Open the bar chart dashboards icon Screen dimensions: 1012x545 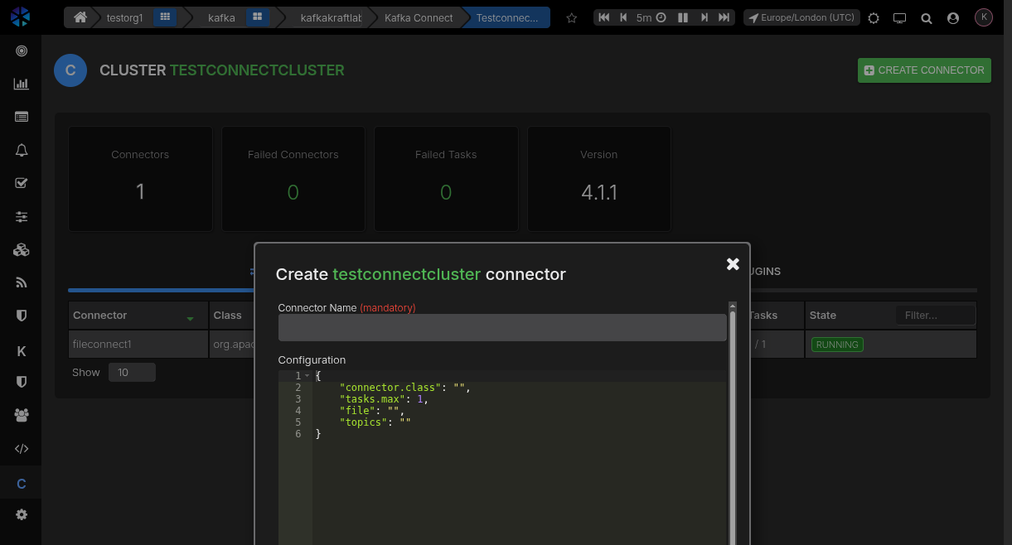22,84
